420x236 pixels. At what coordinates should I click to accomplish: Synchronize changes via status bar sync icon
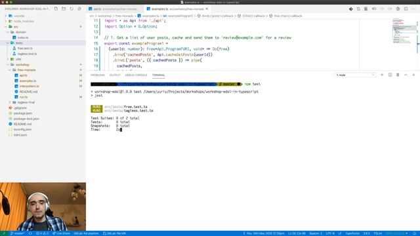tap(30, 233)
